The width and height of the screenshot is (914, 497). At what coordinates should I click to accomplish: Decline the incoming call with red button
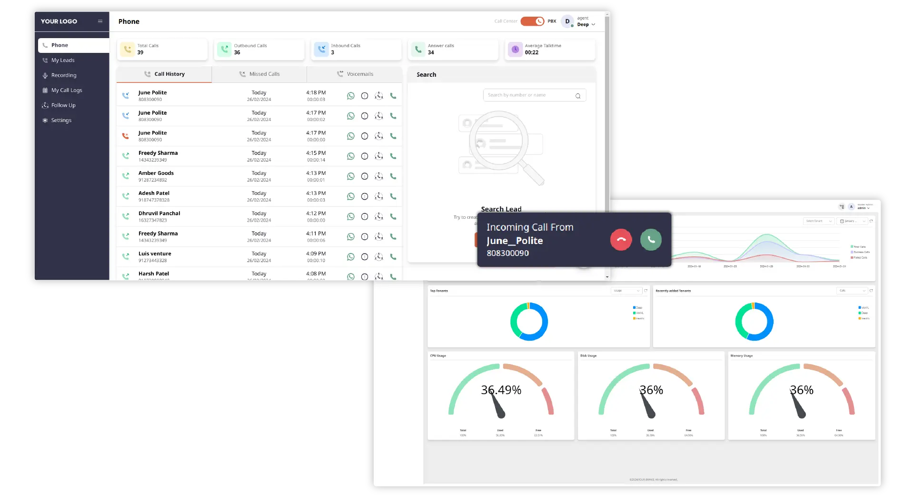coord(621,240)
